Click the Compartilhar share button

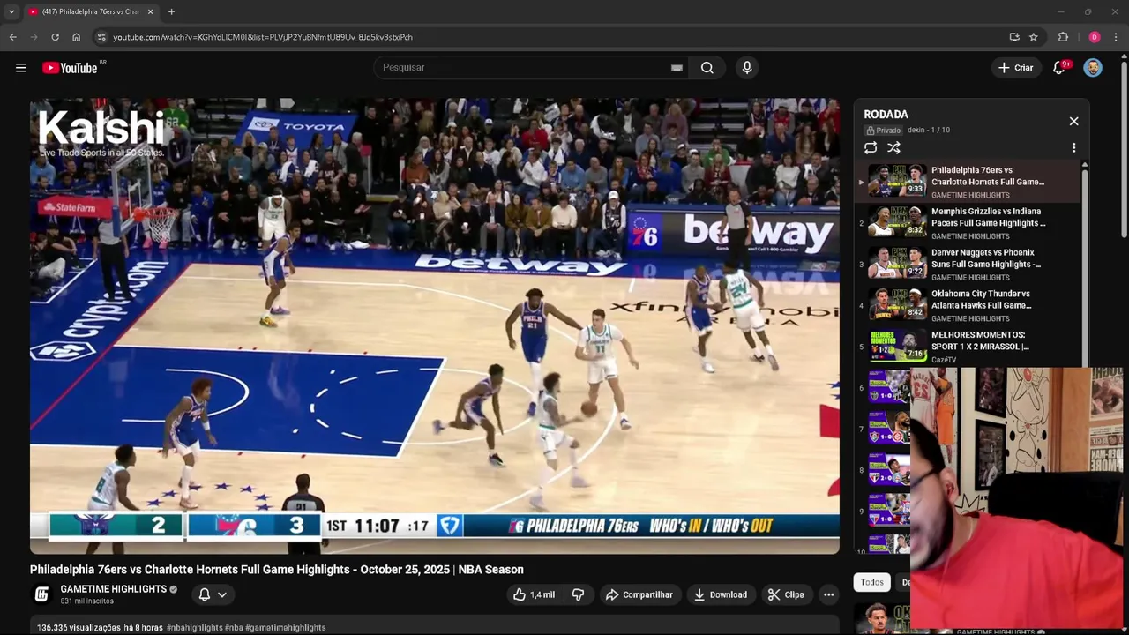639,594
